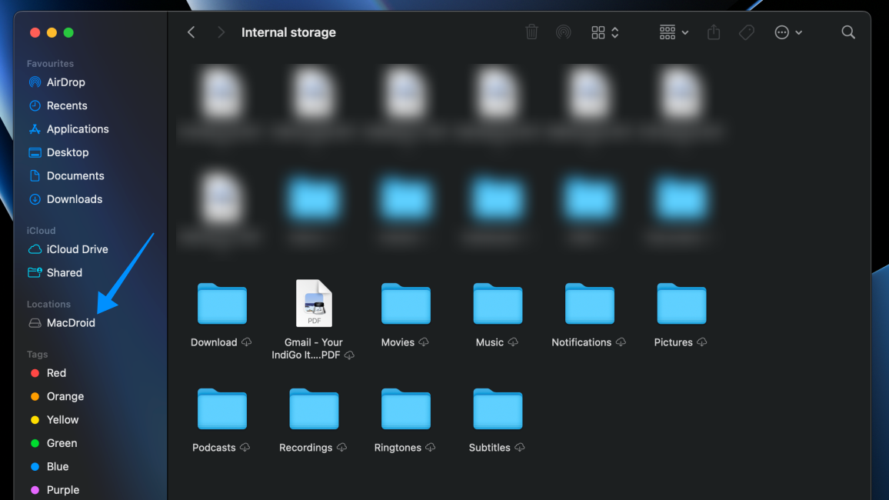
Task: Open Downloads from the sidebar
Action: [73, 198]
